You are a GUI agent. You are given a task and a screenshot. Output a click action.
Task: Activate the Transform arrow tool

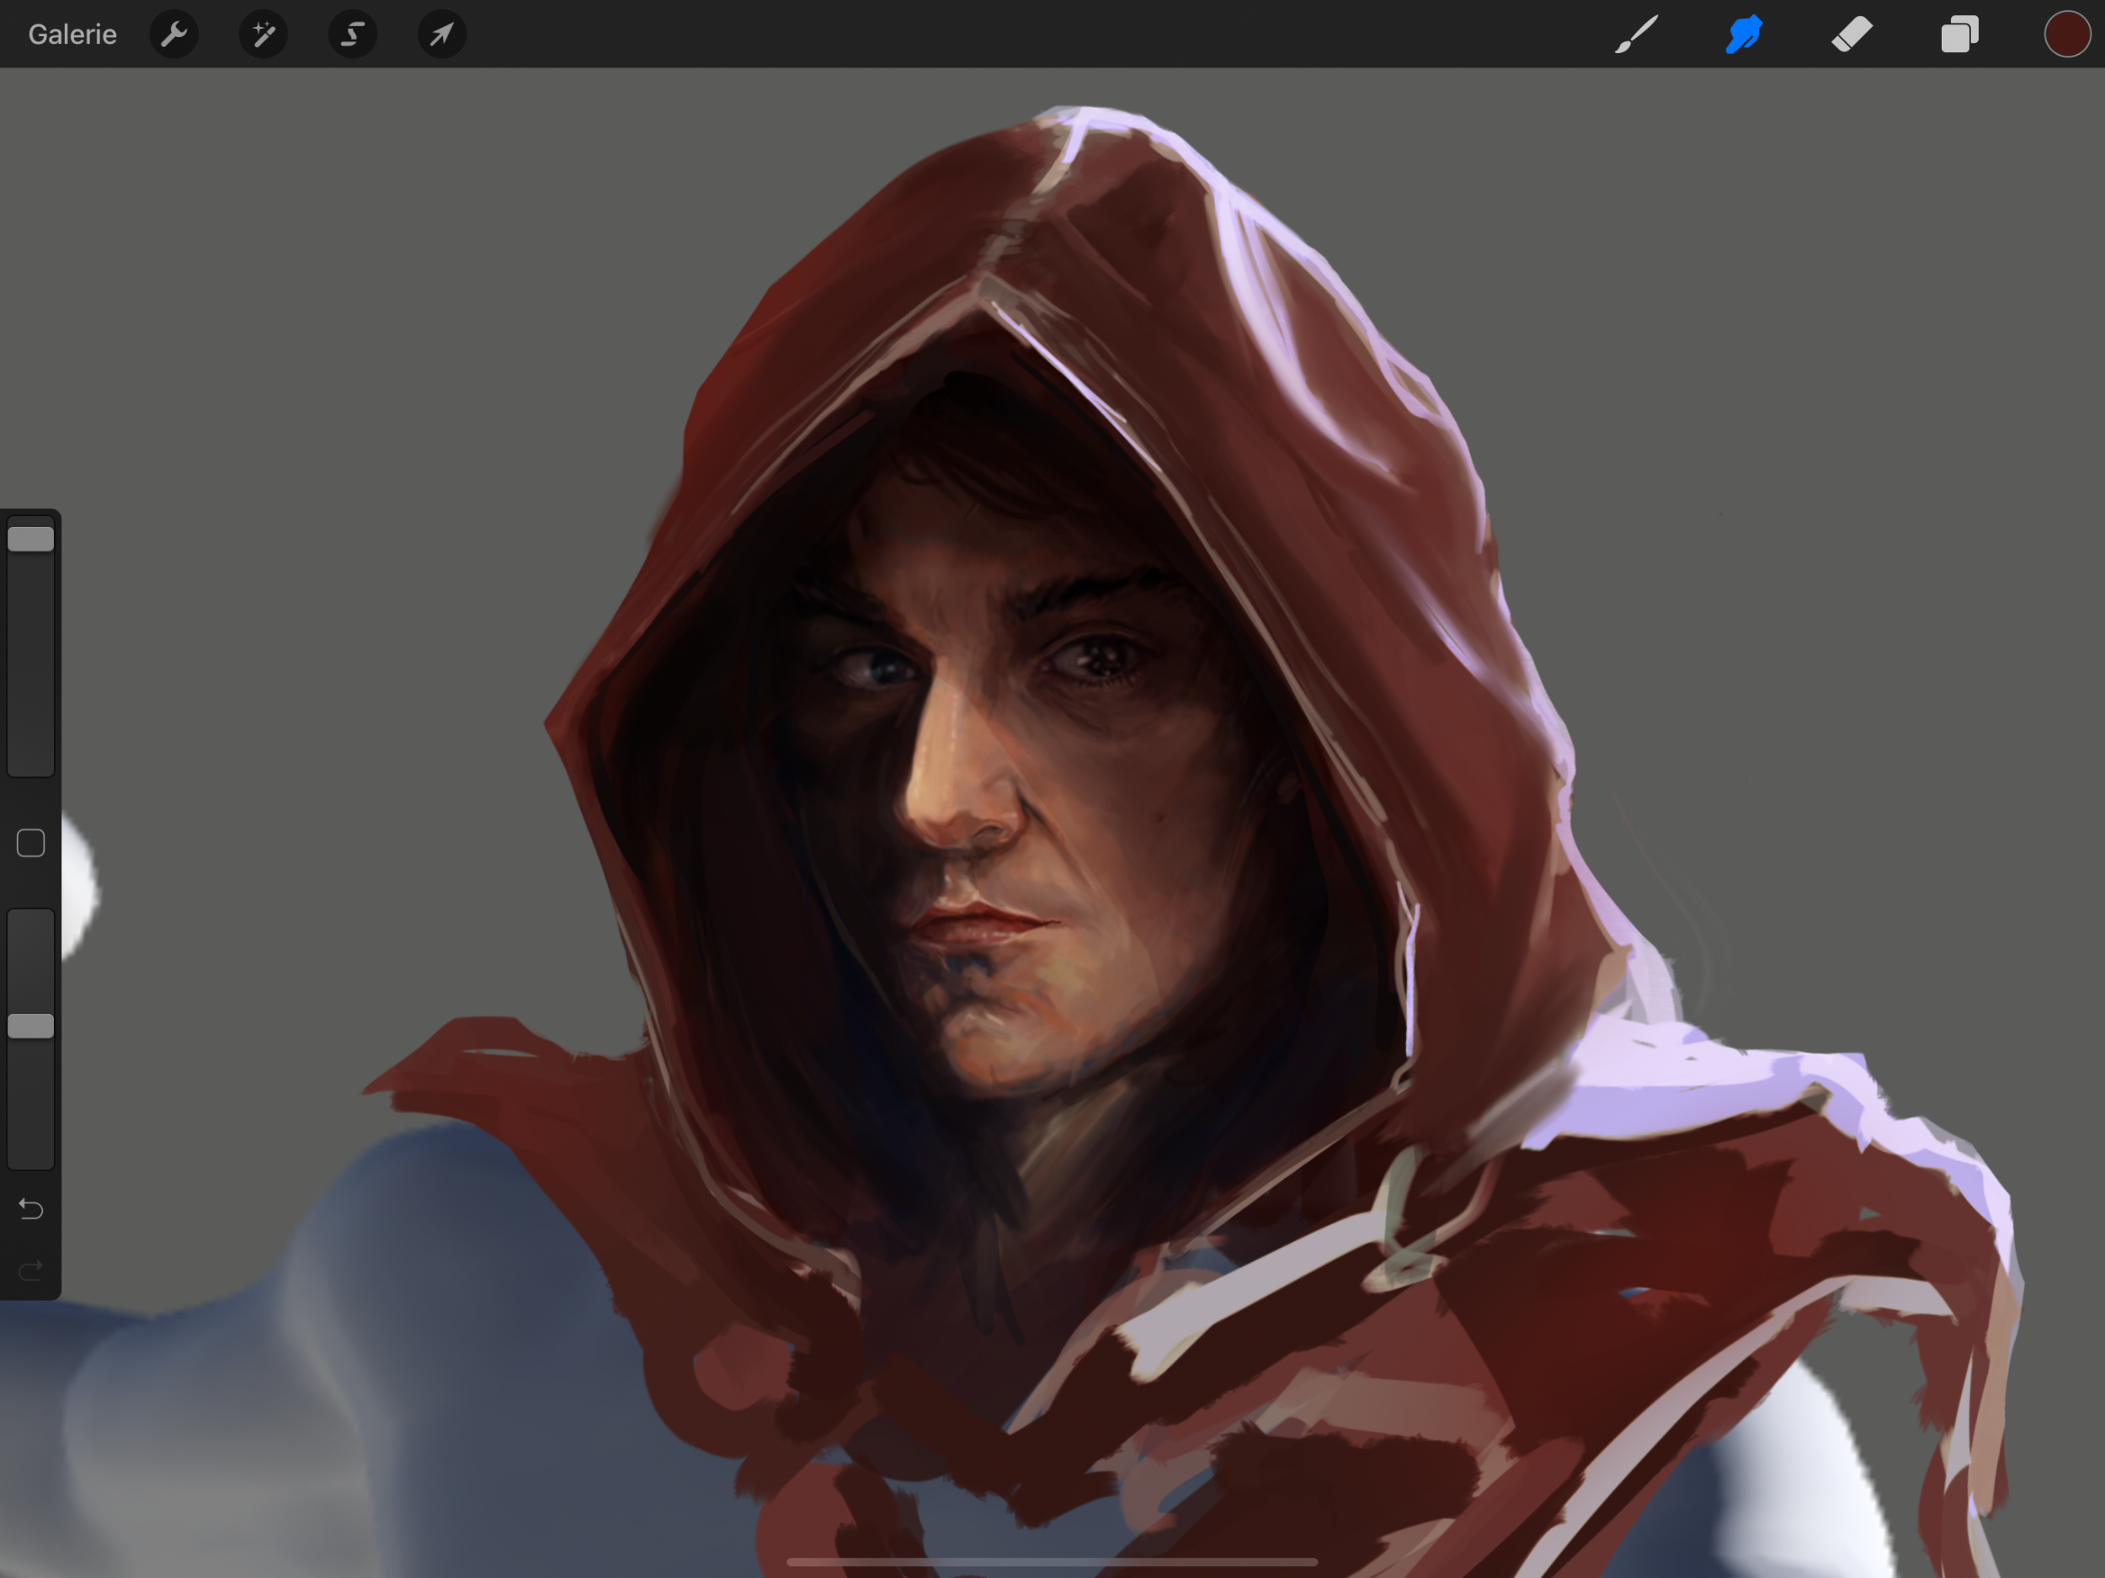pyautogui.click(x=441, y=35)
